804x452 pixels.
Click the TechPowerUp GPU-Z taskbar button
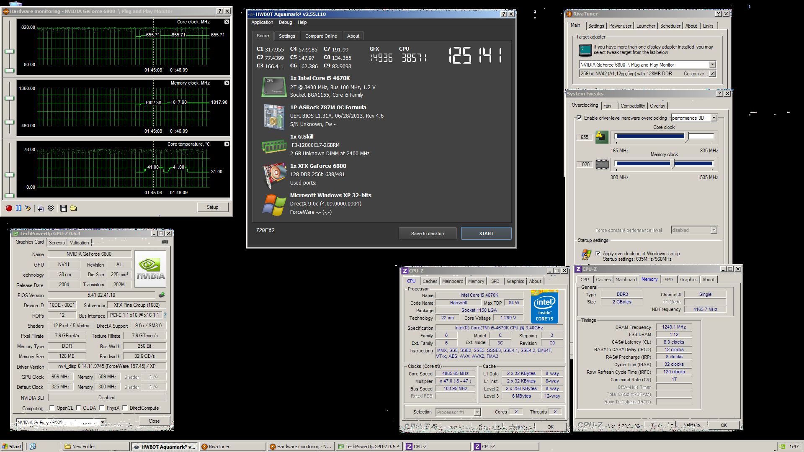point(369,447)
